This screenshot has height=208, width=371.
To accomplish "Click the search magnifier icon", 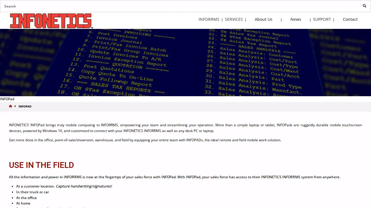I will (x=364, y=6).
